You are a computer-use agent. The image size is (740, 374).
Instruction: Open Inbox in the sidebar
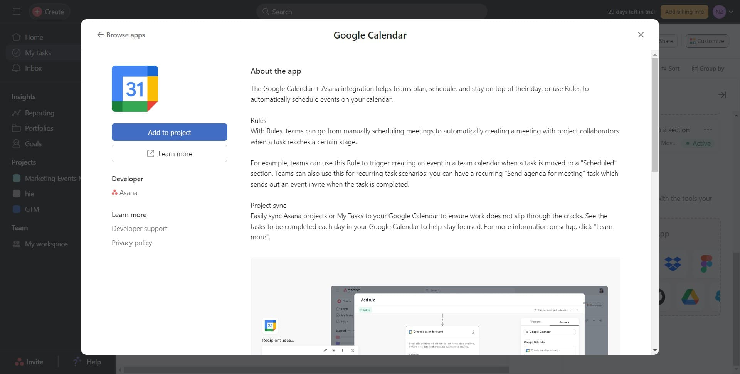point(33,68)
